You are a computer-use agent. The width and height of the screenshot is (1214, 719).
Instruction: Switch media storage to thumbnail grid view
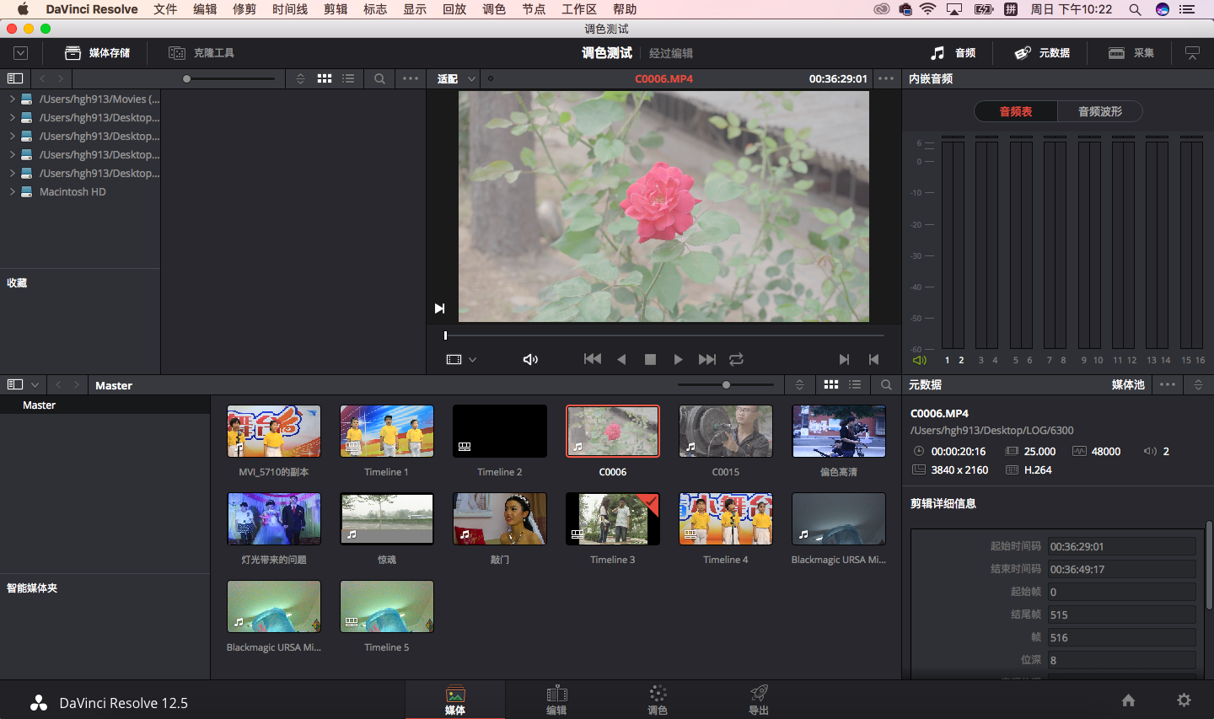[x=325, y=78]
